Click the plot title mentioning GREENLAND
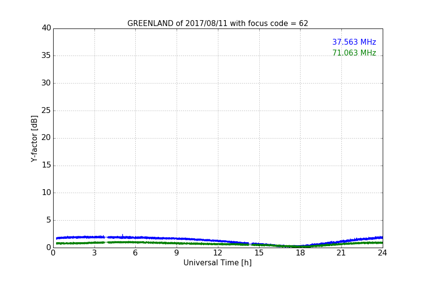The height and width of the screenshot is (283, 425). [x=217, y=24]
